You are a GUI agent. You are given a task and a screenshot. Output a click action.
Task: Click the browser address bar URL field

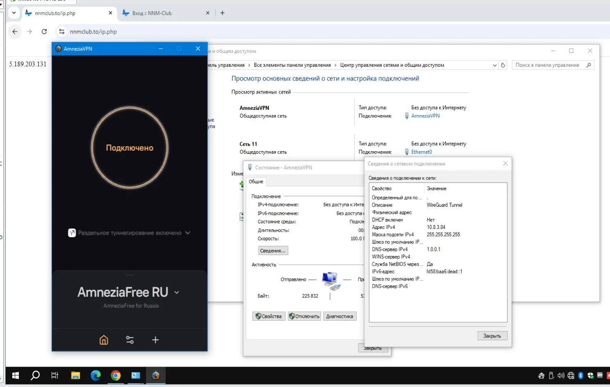coord(93,32)
